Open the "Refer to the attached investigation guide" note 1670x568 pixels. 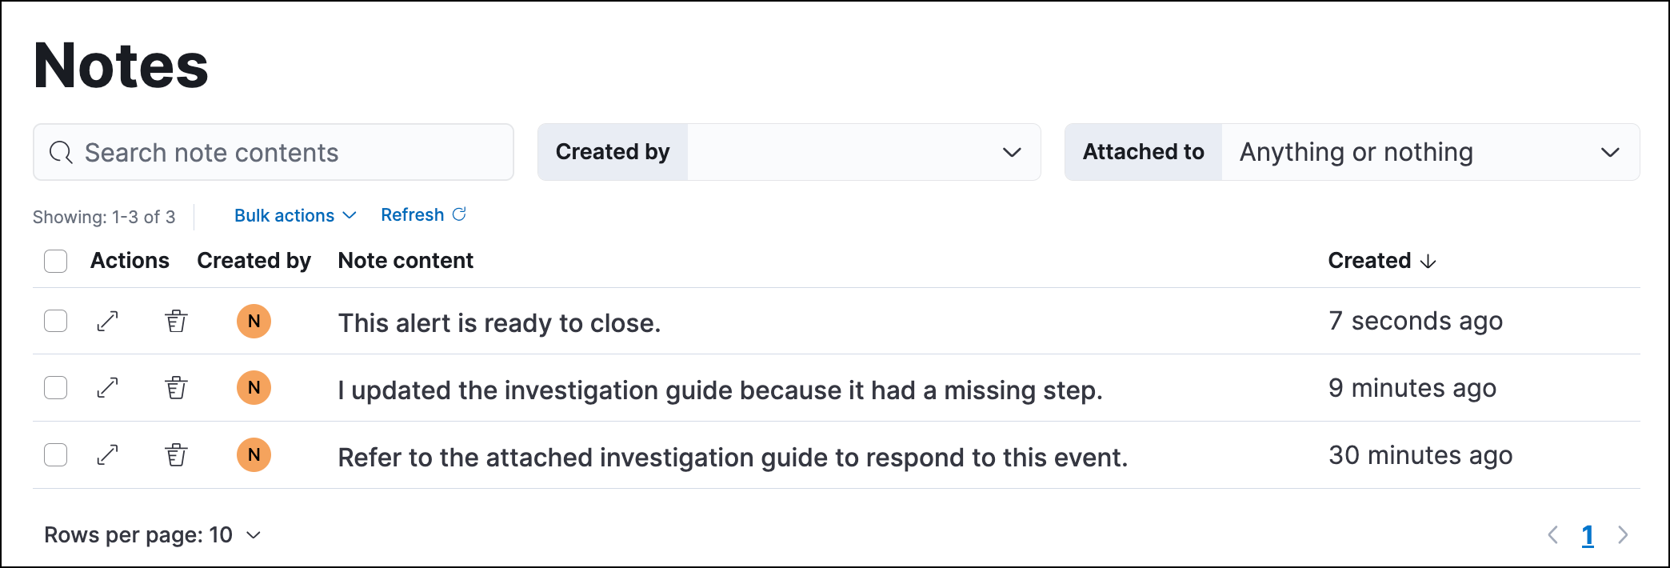(108, 455)
